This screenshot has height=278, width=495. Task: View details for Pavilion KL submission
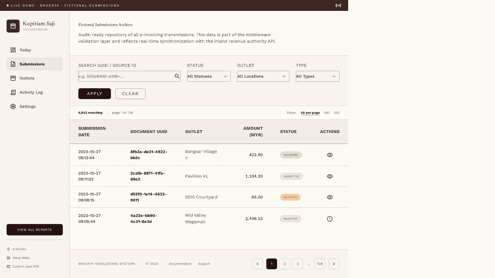(330, 176)
